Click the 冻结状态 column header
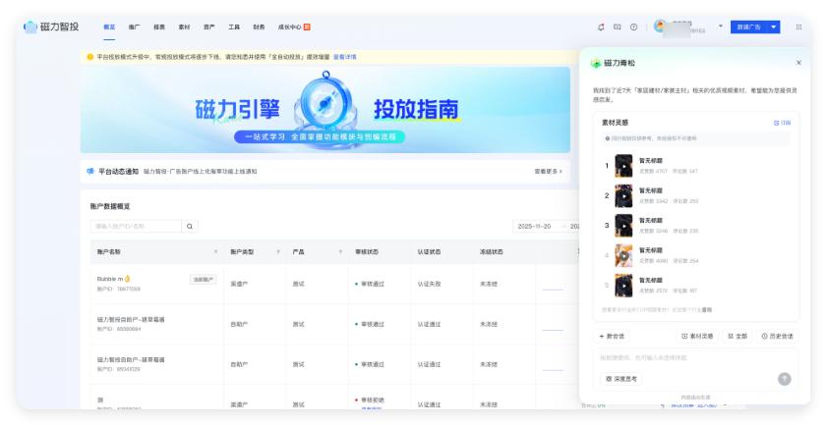Image resolution: width=826 pixels, height=425 pixels. click(491, 252)
